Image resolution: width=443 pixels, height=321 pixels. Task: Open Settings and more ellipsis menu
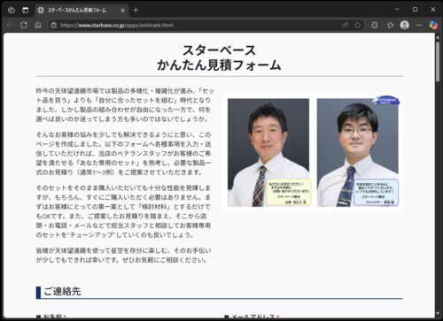point(418,25)
